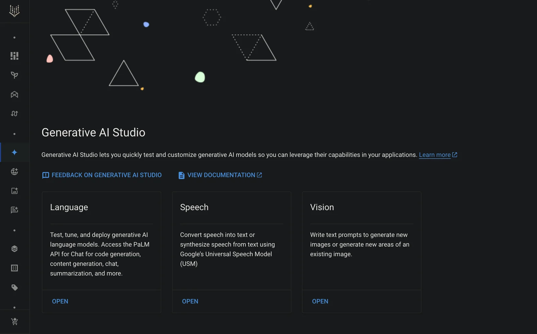Image resolution: width=537 pixels, height=334 pixels.
Task: Open the tag Labeling tasks sidebar icon
Action: tap(14, 287)
